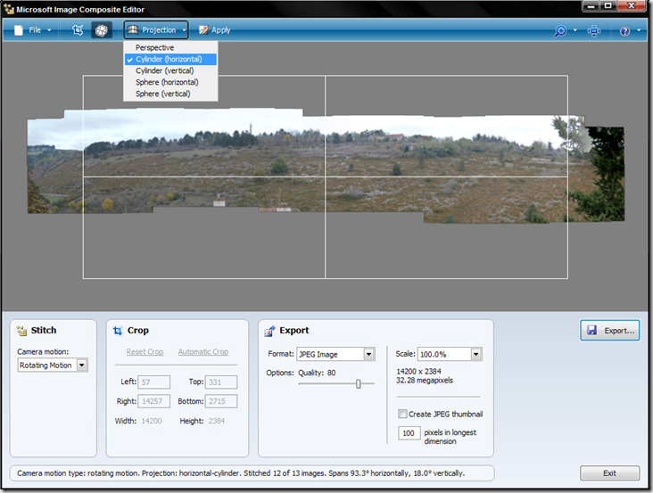The width and height of the screenshot is (653, 493).
Task: Choose Perspective projection
Action: [170, 47]
